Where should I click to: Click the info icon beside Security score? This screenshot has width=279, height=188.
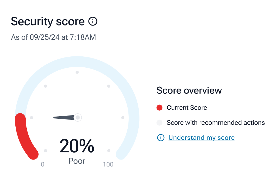pos(93,21)
